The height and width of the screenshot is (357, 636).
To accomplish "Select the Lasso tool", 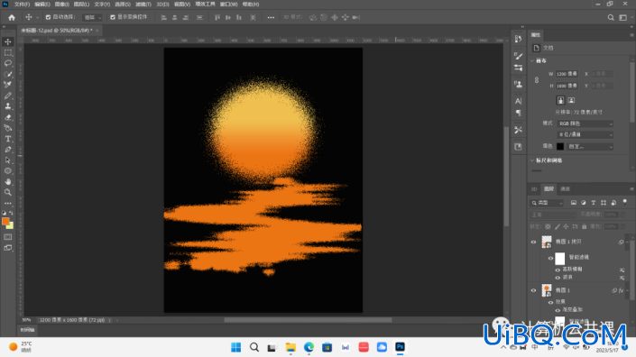I will click(x=8, y=63).
